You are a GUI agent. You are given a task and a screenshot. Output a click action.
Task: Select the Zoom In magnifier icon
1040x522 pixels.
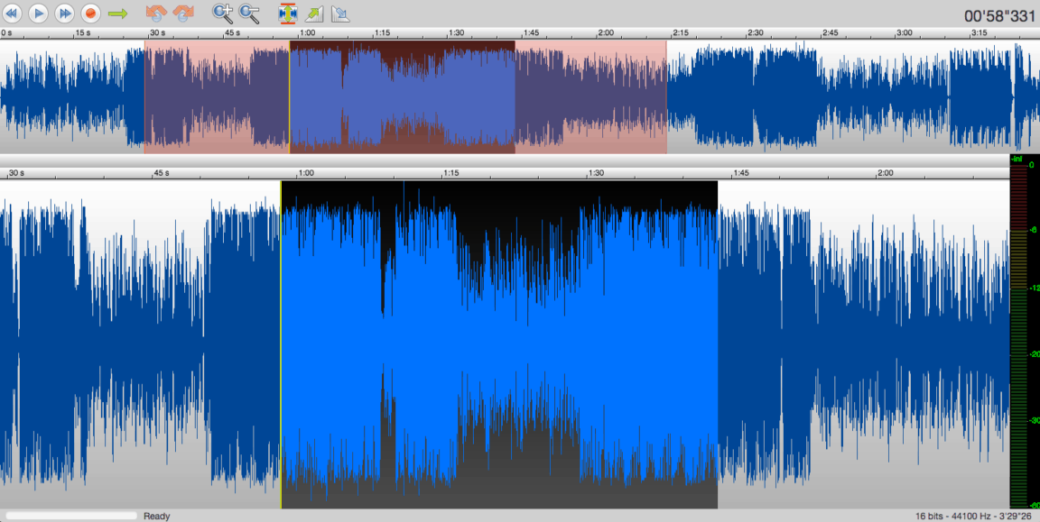[219, 14]
